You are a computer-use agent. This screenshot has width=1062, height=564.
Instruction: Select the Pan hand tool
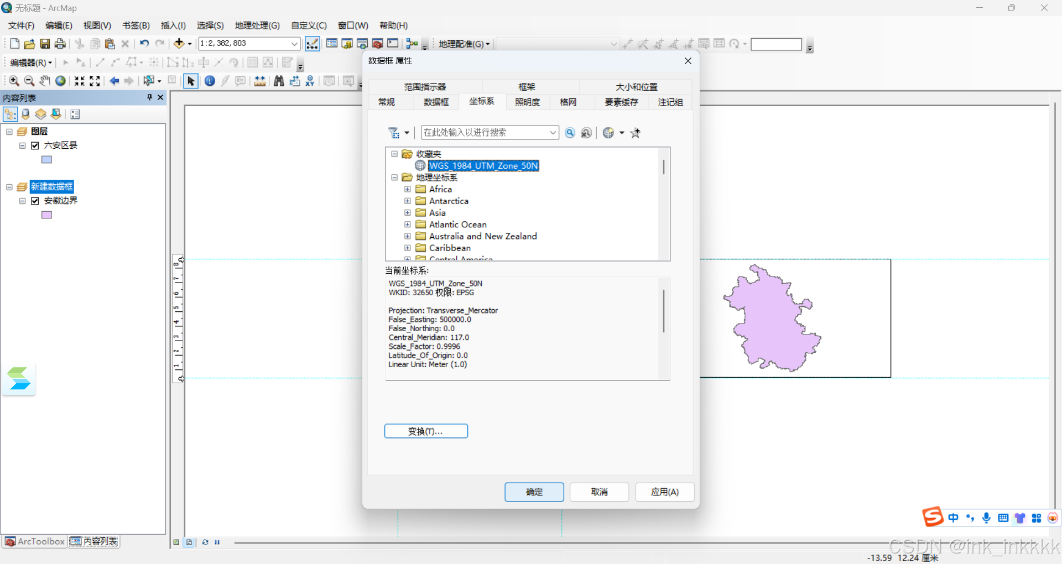click(x=45, y=81)
